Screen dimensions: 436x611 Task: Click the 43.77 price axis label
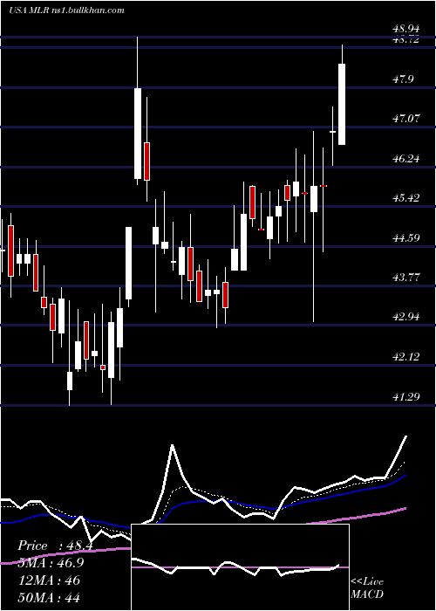tap(406, 278)
